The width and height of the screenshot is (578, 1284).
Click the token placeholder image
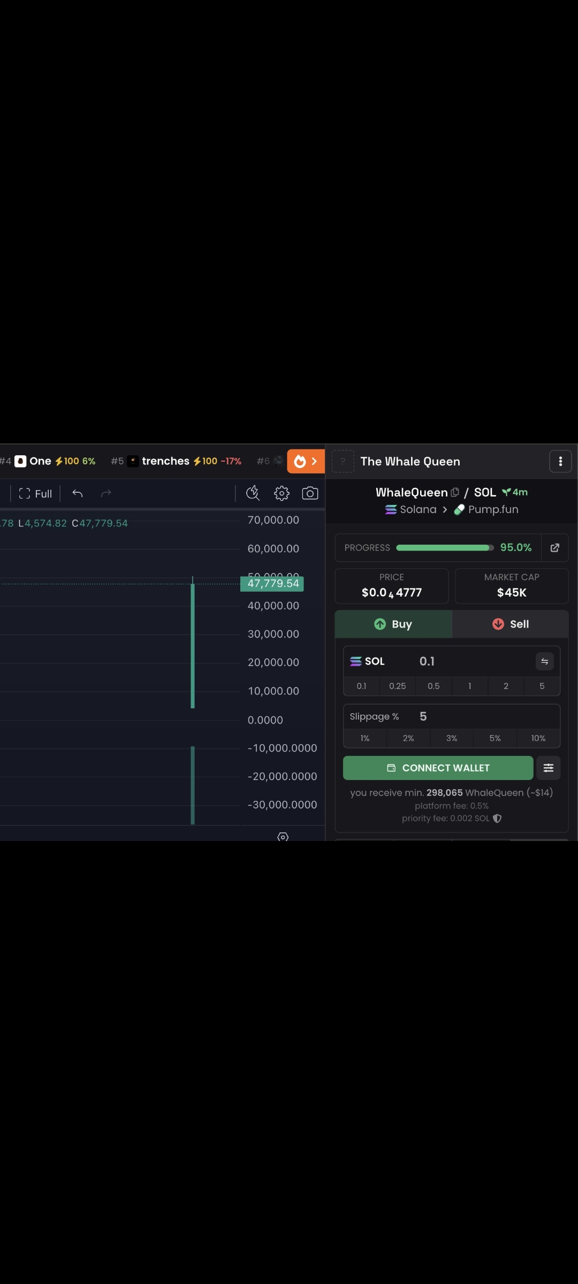343,461
